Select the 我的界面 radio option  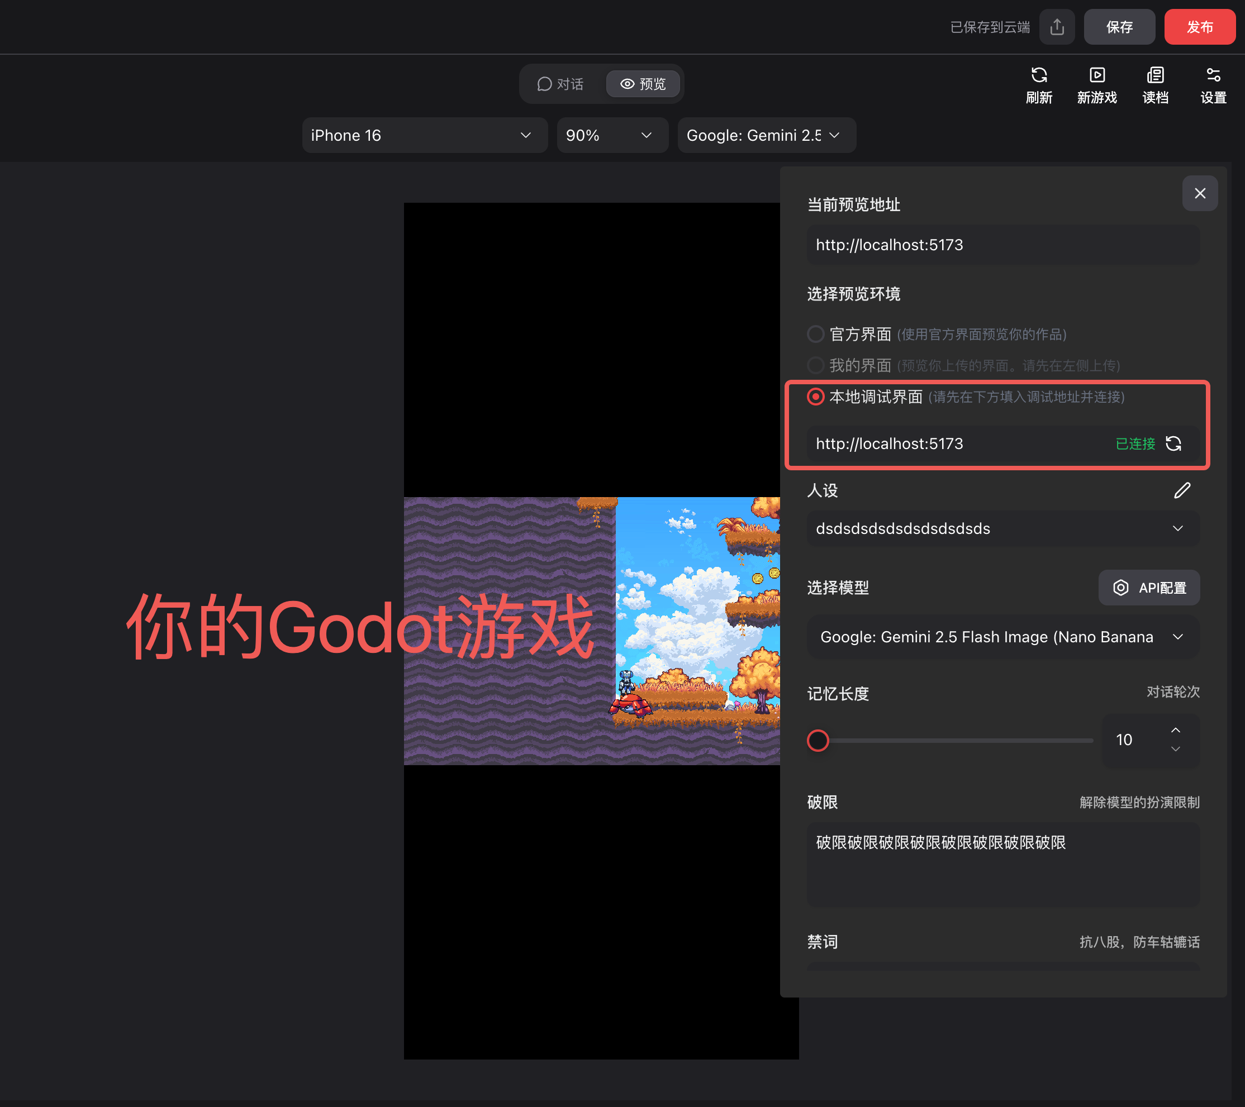click(816, 365)
